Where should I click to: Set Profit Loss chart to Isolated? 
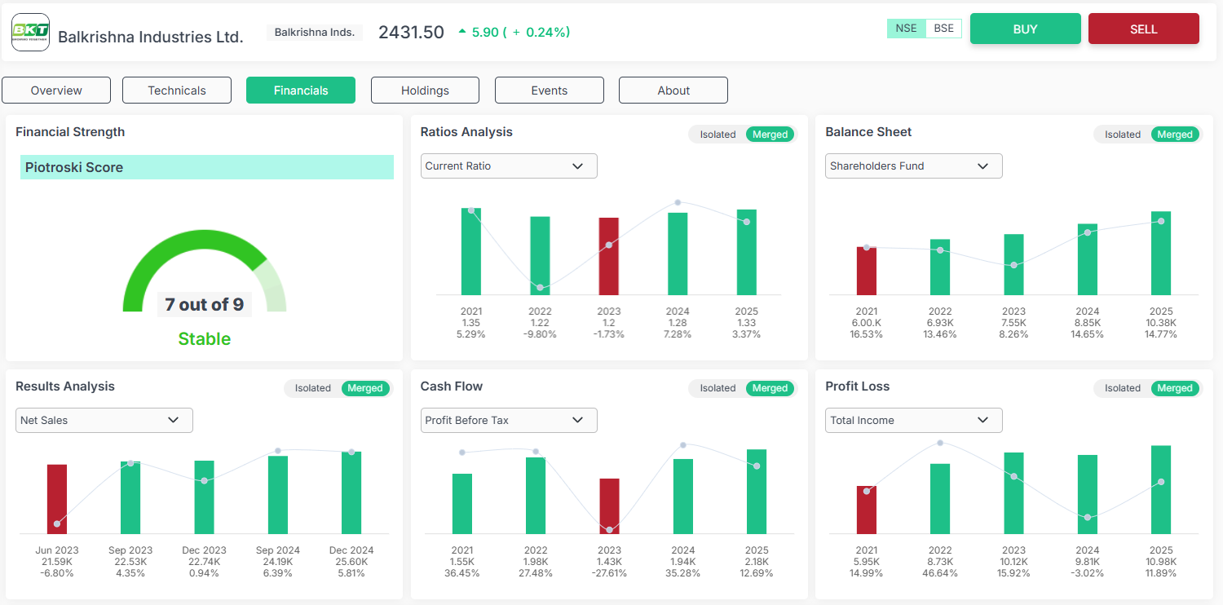pyautogui.click(x=1123, y=388)
